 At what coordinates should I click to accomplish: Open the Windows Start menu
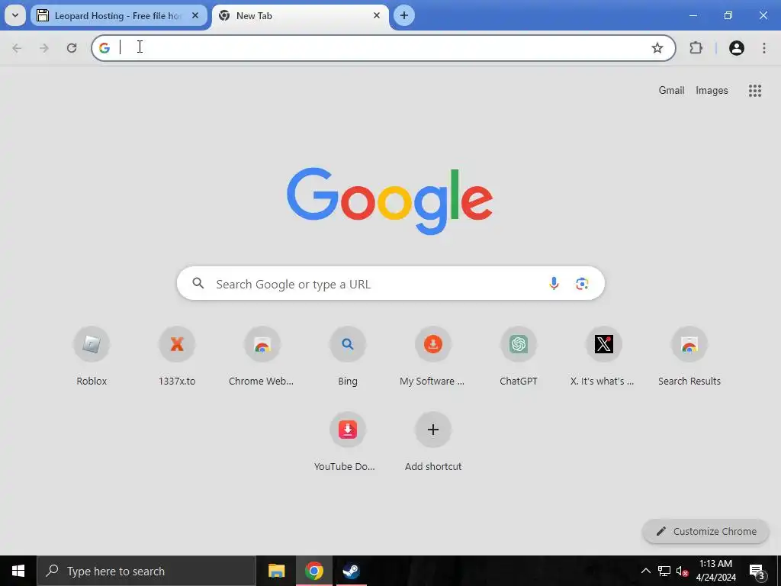coord(18,571)
